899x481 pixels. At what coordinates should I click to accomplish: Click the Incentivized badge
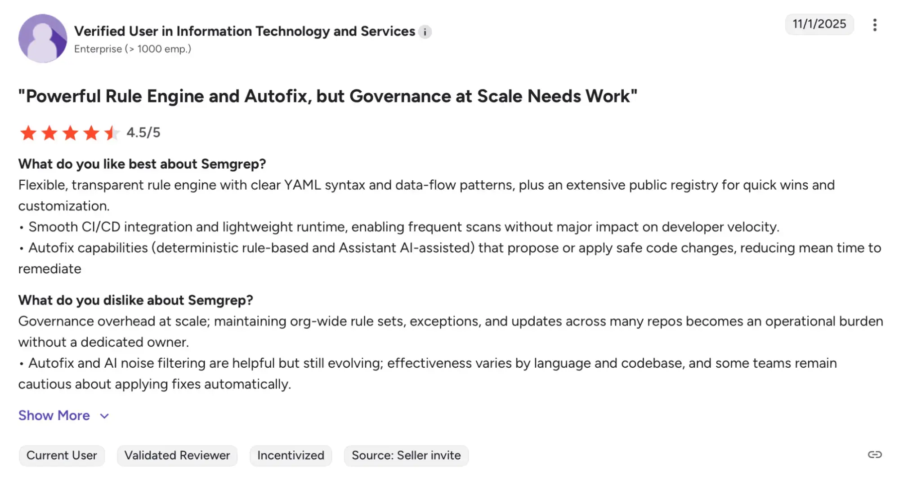(x=291, y=455)
